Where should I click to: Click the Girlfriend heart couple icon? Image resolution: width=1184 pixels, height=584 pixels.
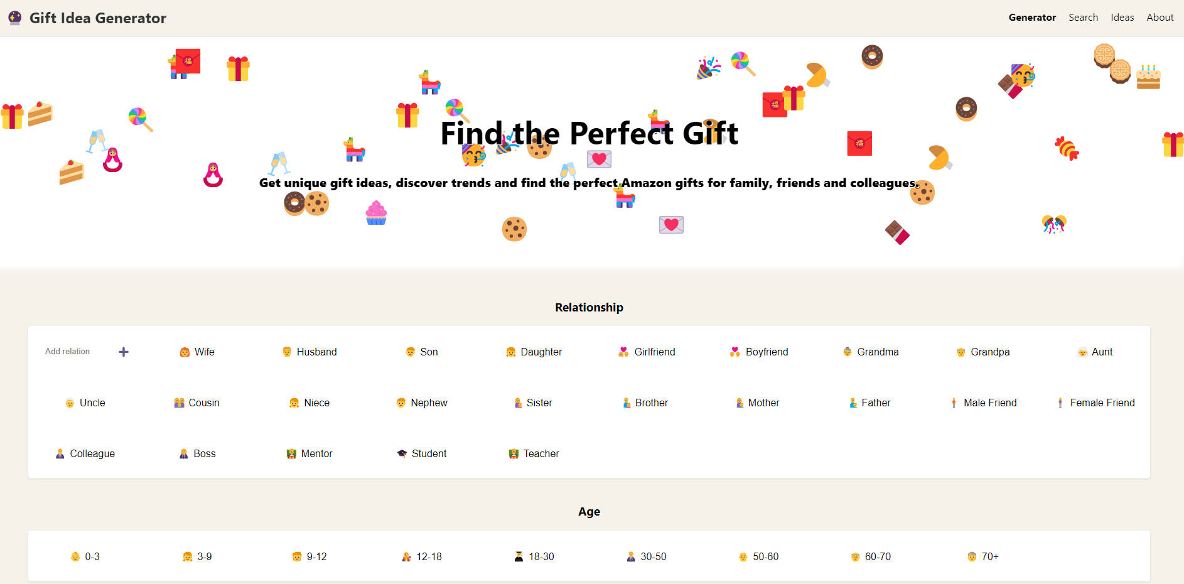coord(623,352)
